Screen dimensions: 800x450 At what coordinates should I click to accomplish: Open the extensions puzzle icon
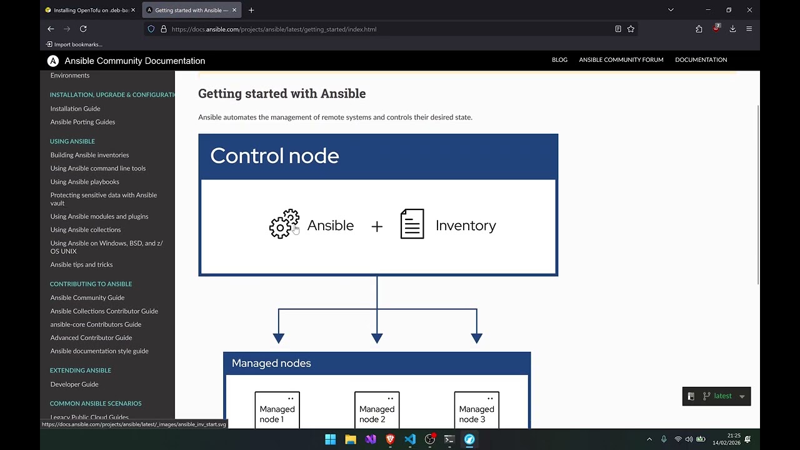coord(699,29)
